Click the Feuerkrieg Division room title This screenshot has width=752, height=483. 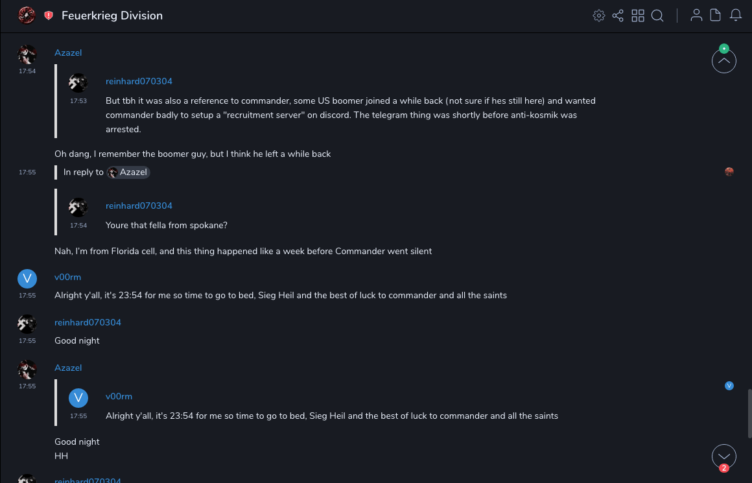tap(112, 16)
